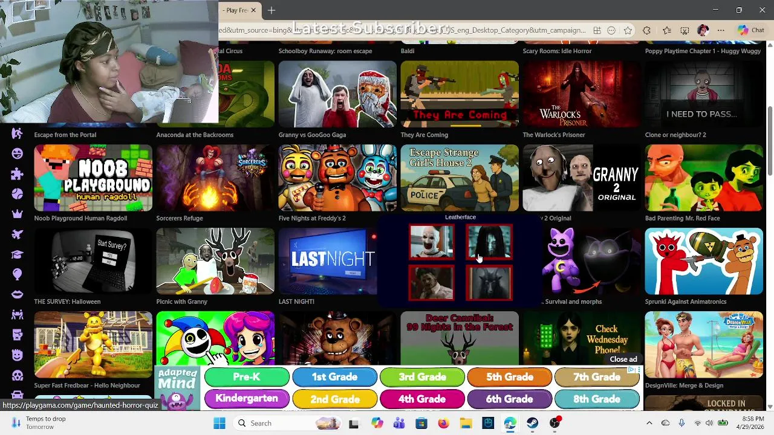Screen dimensions: 774x435
Task: Open the boy-face category in sidebar
Action: (x=17, y=355)
